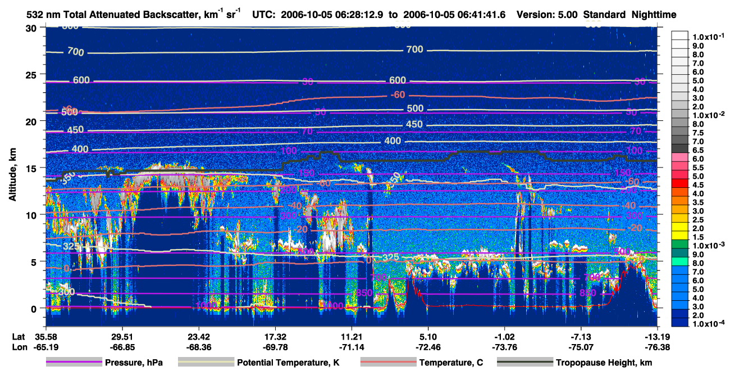Click the 'Version: 5.00' text
Screen dimensions: 730x375
click(546, 15)
